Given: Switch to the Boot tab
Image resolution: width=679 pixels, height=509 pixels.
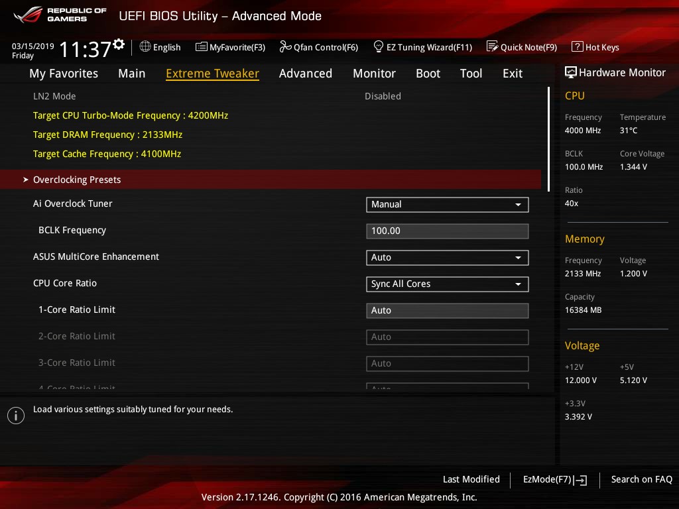Looking at the screenshot, I should pyautogui.click(x=428, y=73).
